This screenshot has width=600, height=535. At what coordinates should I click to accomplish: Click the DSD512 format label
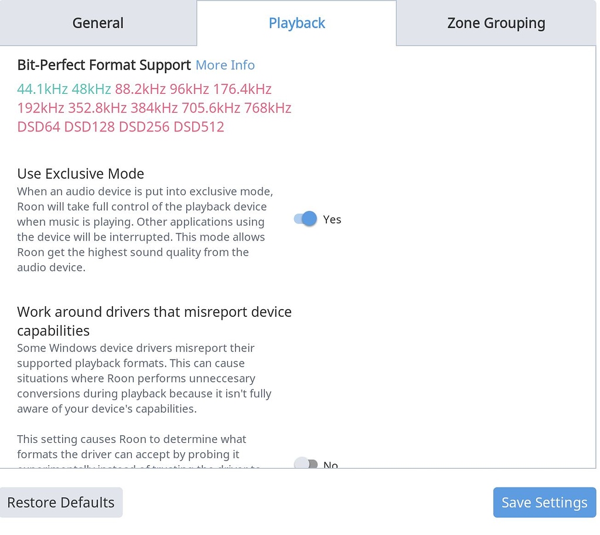[x=199, y=127]
